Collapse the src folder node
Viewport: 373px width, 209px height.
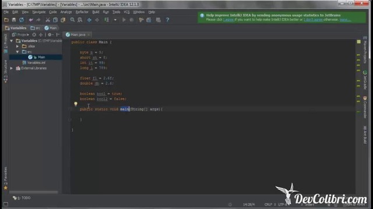[x=17, y=52]
